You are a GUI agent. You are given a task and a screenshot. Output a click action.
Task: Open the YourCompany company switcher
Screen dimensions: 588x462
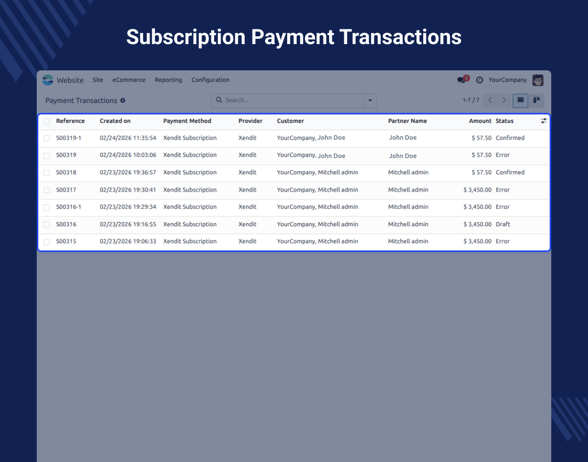tap(507, 80)
